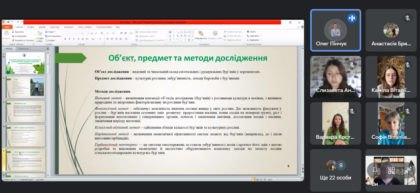
Task: Toggle underline text formatting
Action: 74,39
